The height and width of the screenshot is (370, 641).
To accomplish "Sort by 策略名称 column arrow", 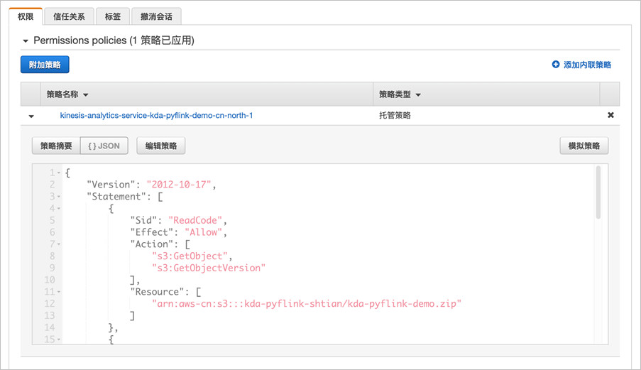I will 86,95.
